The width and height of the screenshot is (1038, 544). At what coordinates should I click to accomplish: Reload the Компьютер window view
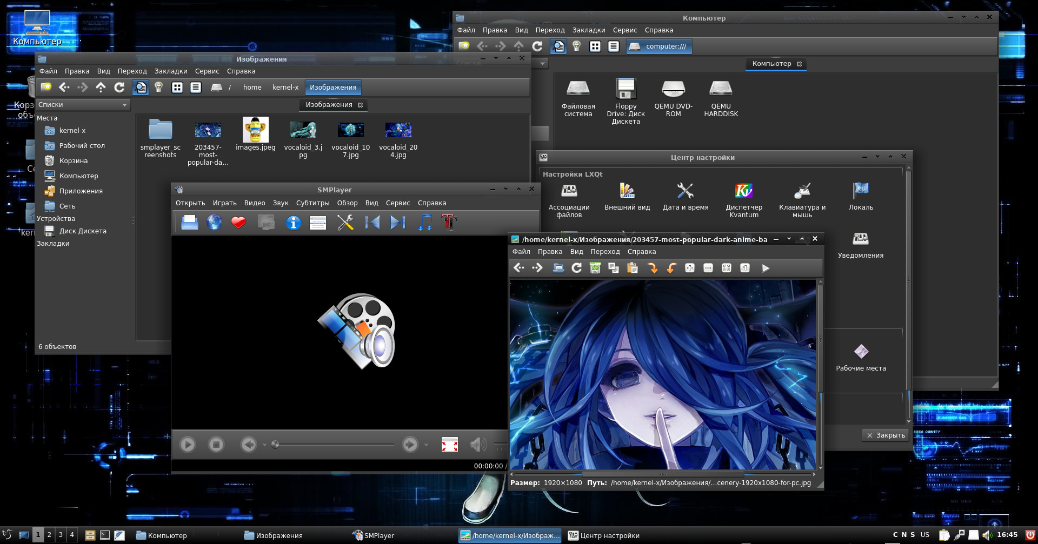pos(537,46)
